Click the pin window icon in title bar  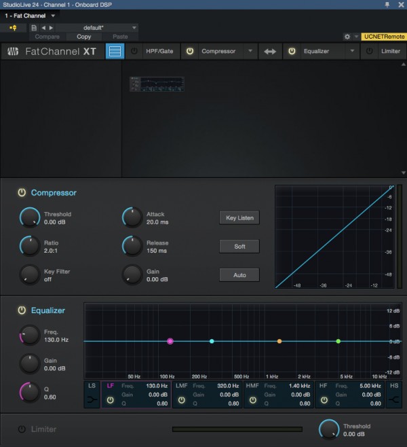[387, 5]
